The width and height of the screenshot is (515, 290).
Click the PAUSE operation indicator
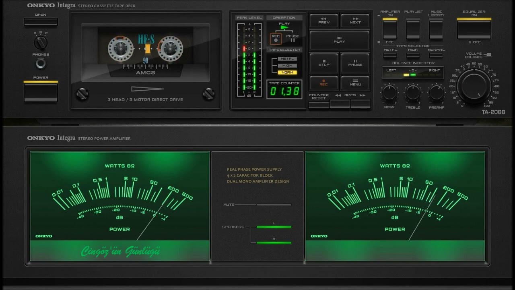293,38
